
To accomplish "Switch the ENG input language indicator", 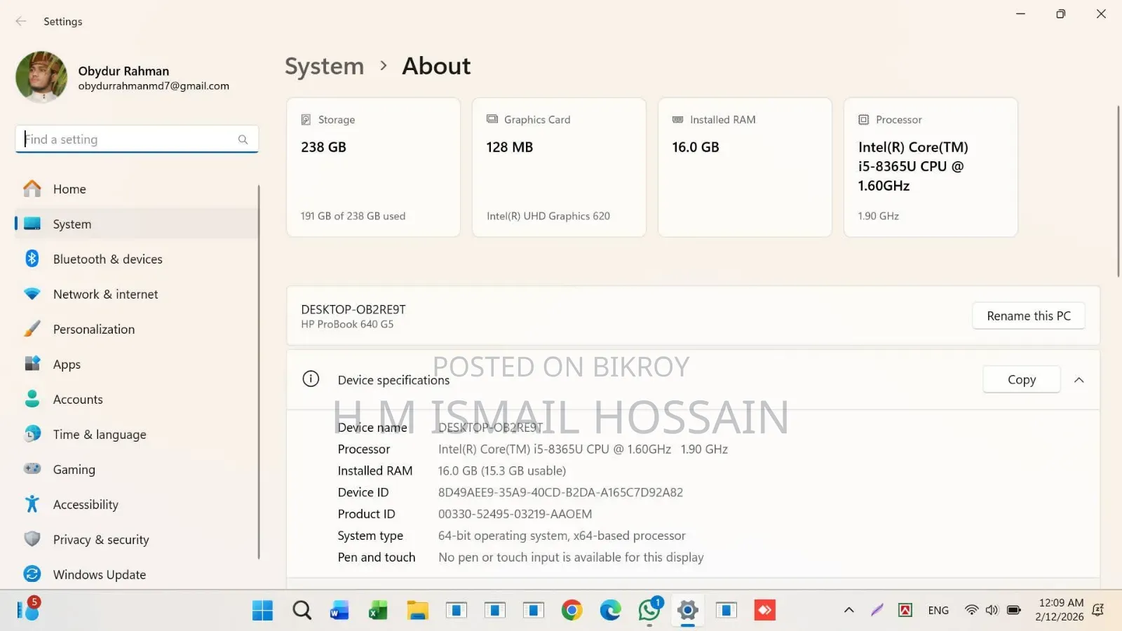I will point(938,610).
